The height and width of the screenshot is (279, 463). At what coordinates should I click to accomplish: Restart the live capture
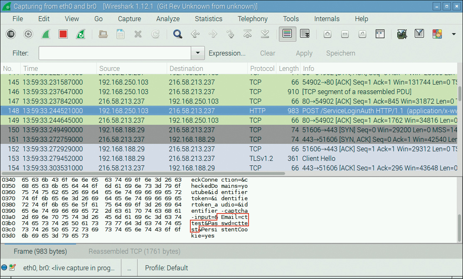[x=81, y=34]
